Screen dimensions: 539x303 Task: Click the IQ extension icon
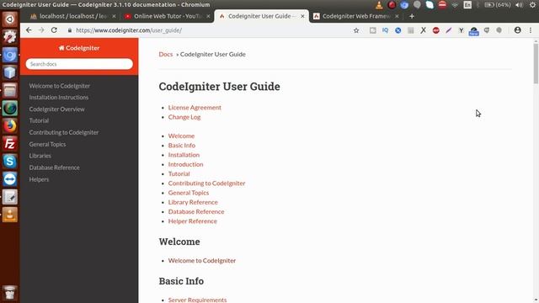point(385,30)
